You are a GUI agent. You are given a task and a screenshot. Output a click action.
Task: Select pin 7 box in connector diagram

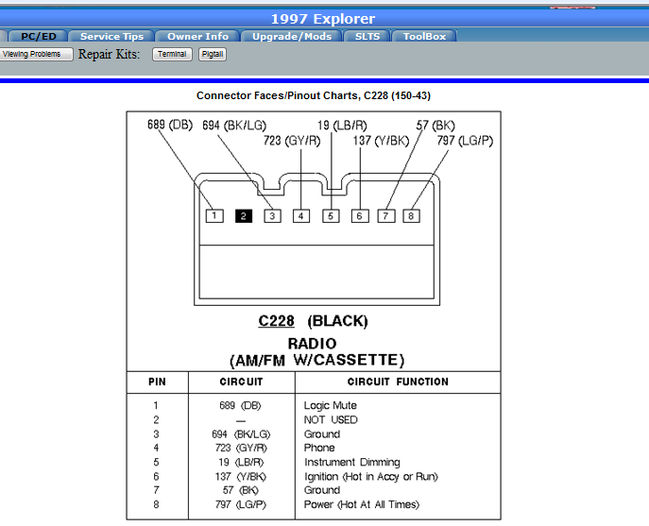(x=385, y=215)
